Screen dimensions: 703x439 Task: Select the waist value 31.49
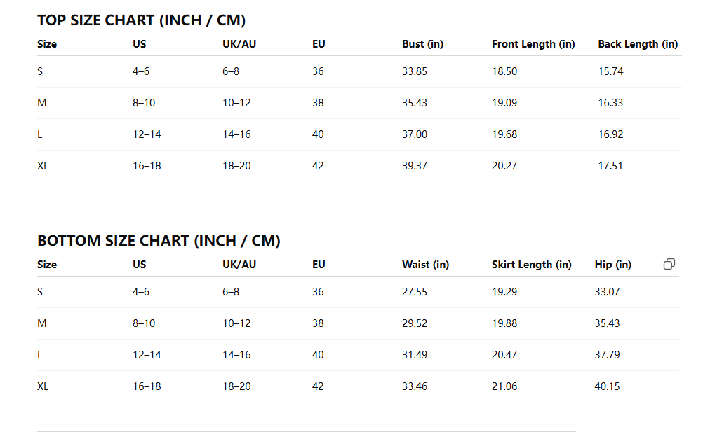pyautogui.click(x=415, y=355)
